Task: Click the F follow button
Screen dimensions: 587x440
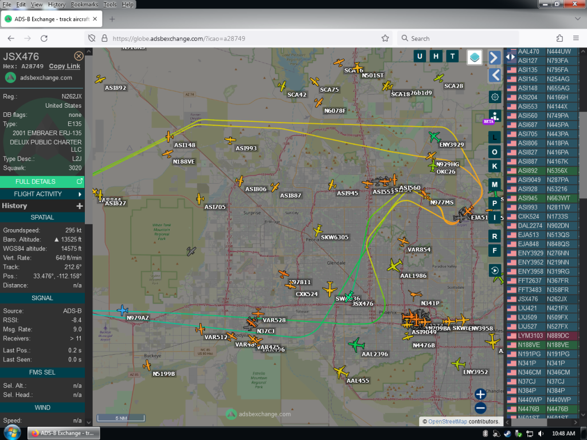Action: point(495,251)
